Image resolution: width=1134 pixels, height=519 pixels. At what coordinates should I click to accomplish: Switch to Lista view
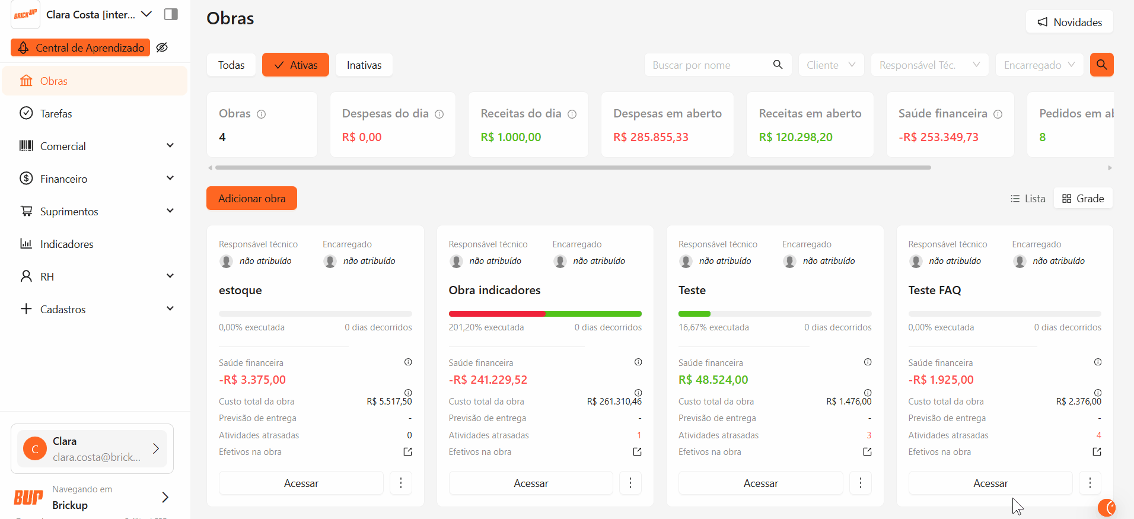click(1028, 199)
